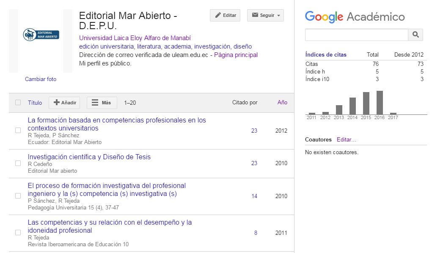Image resolution: width=443 pixels, height=253 pixels.
Task: Open the Página principal link
Action: (x=237, y=55)
